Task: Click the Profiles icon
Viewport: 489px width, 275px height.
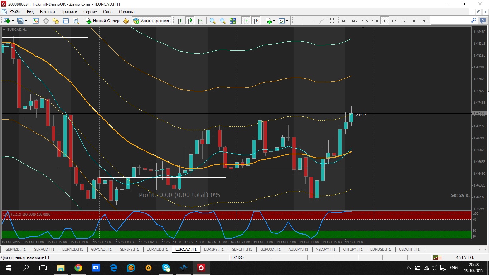Action: pyautogui.click(x=20, y=21)
